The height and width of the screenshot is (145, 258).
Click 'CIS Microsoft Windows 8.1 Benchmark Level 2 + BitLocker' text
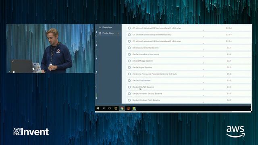[157, 41]
